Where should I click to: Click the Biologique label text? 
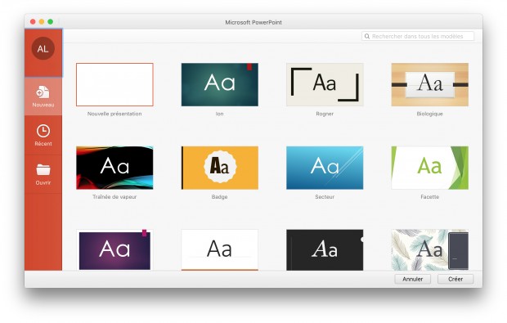429,114
